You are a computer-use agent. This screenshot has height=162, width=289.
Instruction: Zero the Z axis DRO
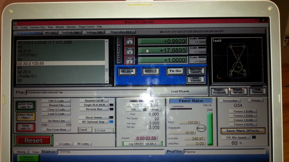coord(130,61)
